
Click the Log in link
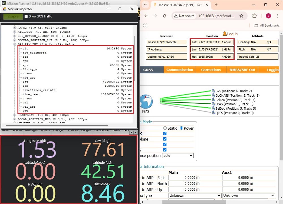[232, 34]
